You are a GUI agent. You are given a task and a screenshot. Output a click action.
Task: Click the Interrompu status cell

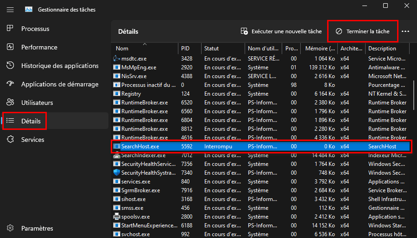tap(218, 146)
